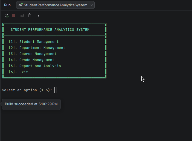Viewport: 192px width, 141px height.
Task: Click the Run tool window label
Action: coord(7,5)
